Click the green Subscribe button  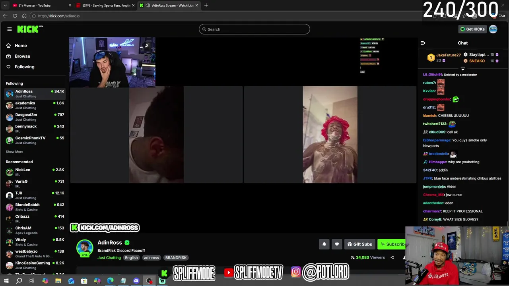pos(392,244)
